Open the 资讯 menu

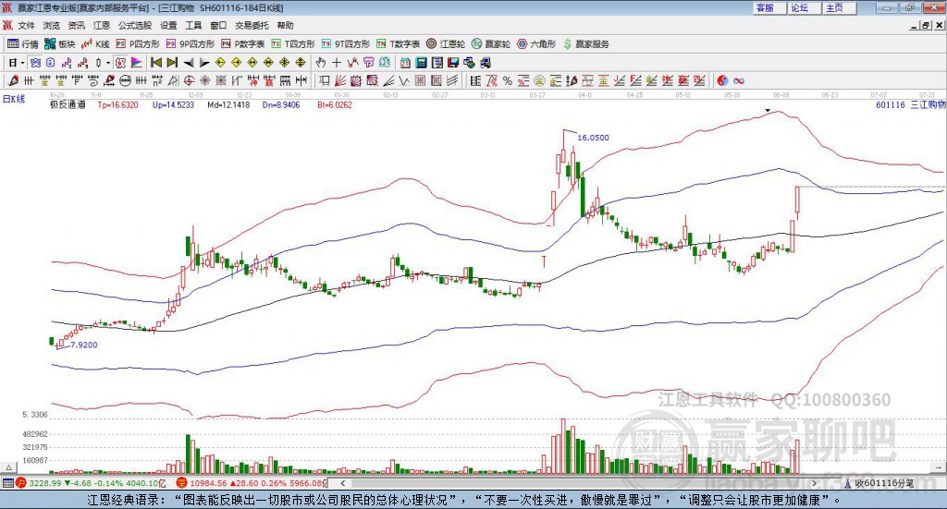[76, 25]
